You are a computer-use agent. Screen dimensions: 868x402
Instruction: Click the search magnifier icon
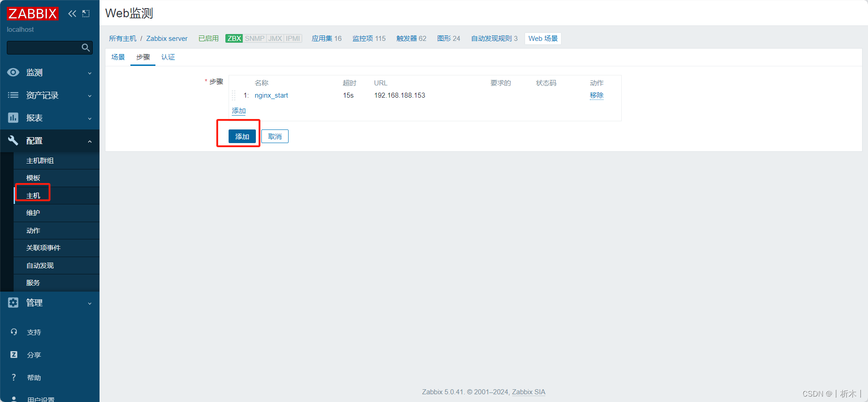pyautogui.click(x=85, y=47)
